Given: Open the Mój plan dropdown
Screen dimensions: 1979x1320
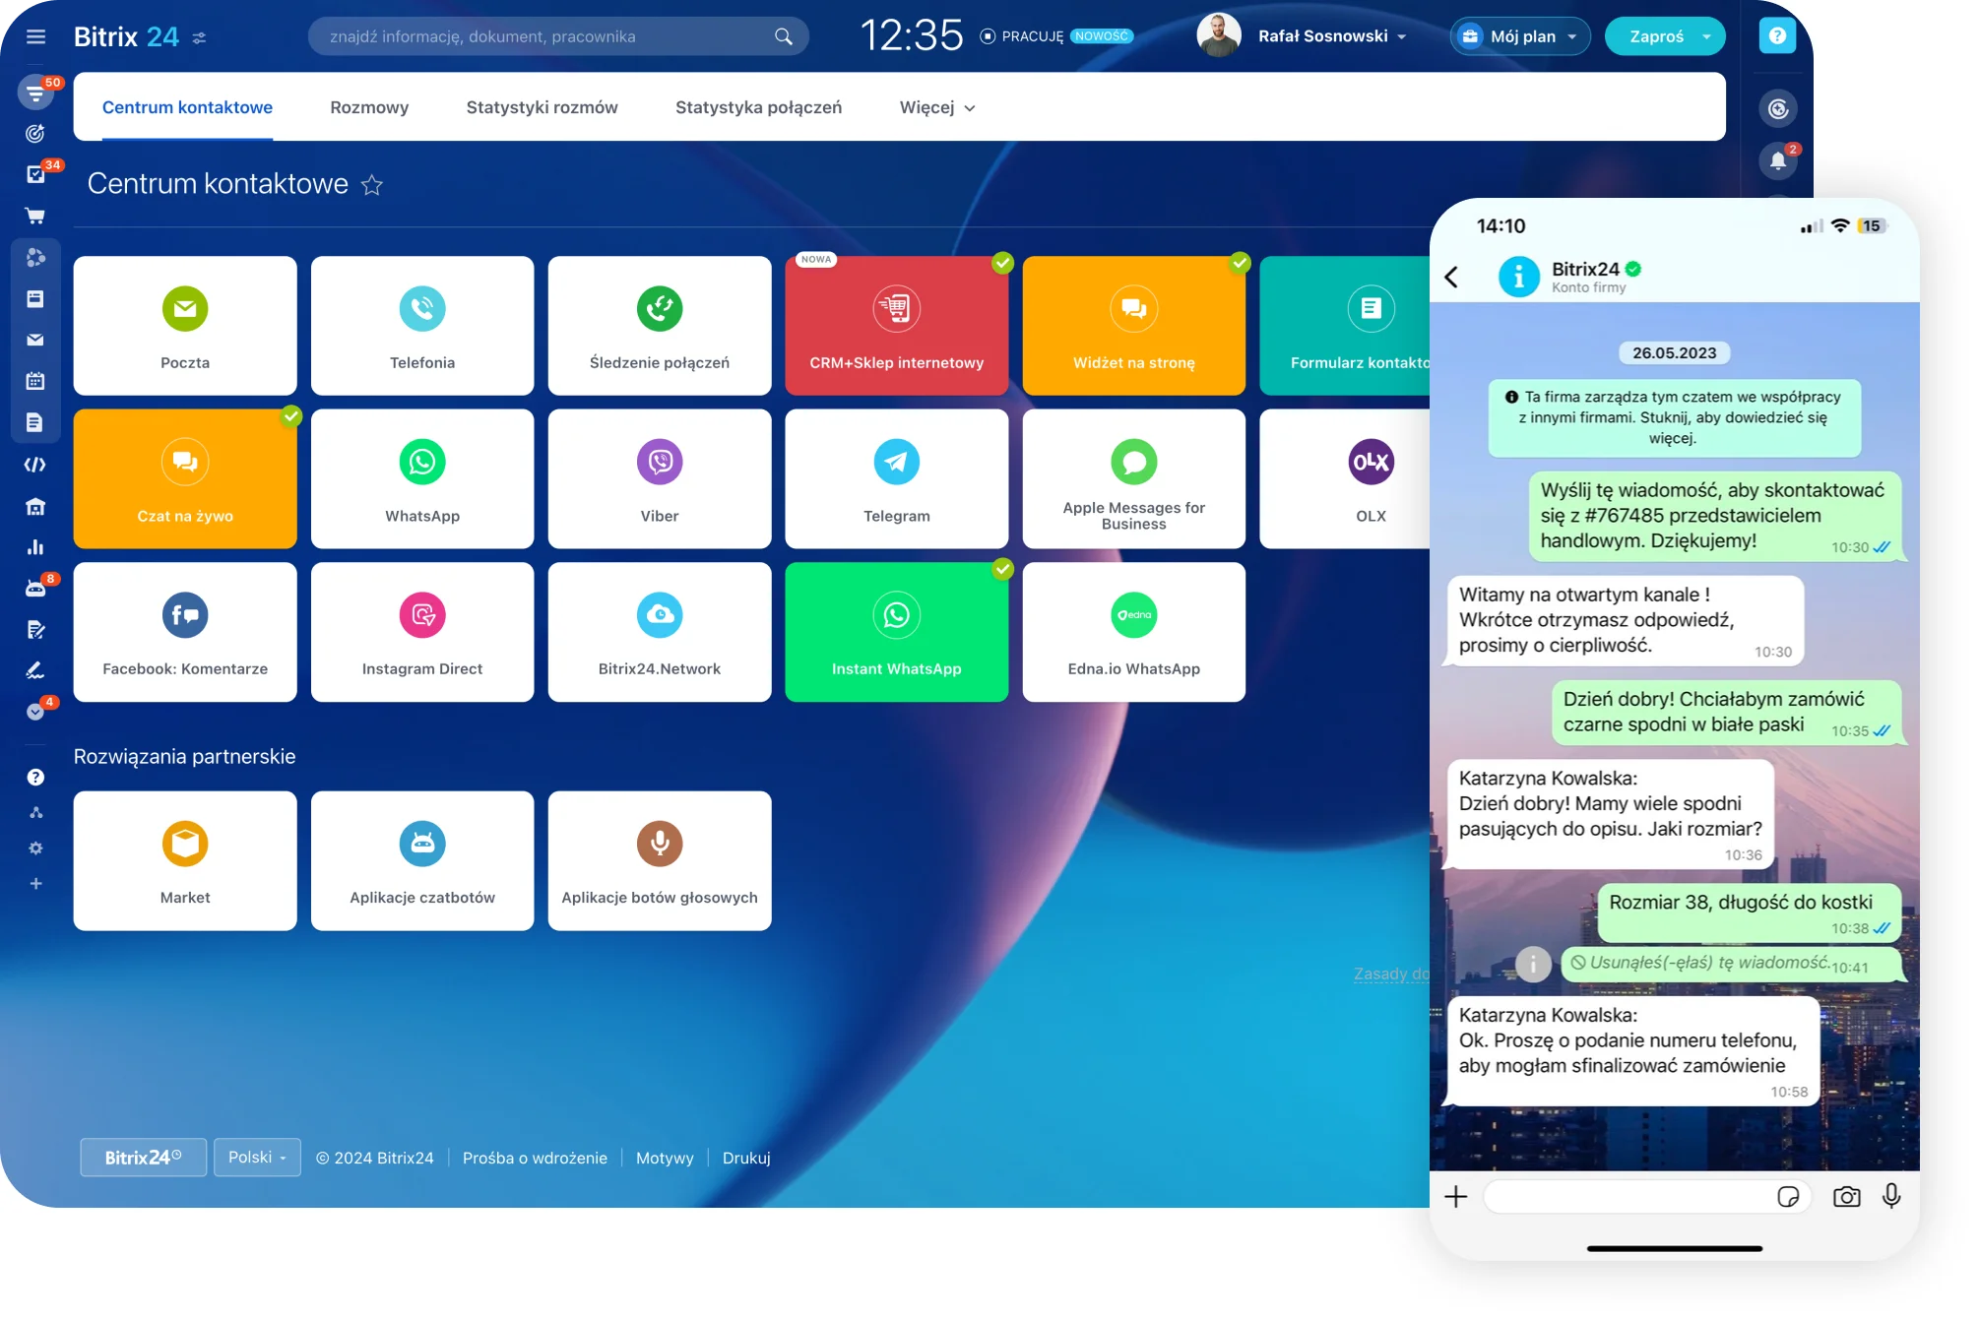Looking at the screenshot, I should [x=1519, y=35].
